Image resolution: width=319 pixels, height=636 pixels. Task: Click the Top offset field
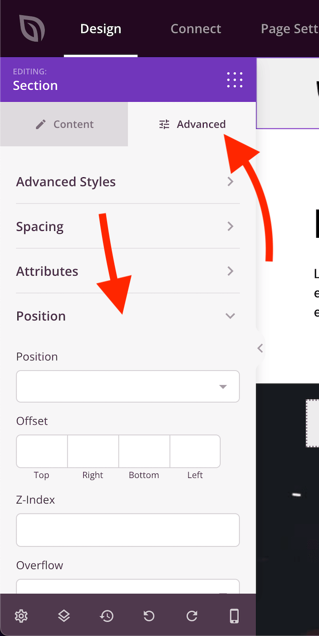click(x=41, y=451)
